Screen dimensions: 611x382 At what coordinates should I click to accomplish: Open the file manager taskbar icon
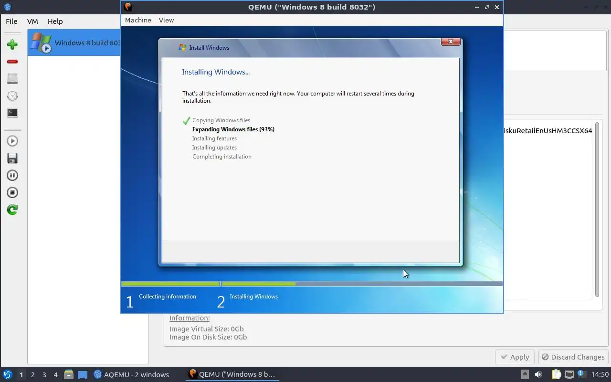(69, 374)
